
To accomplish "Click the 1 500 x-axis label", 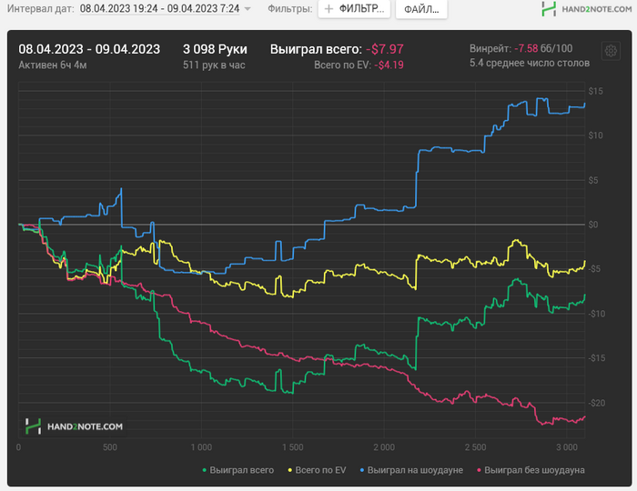I will point(293,447).
